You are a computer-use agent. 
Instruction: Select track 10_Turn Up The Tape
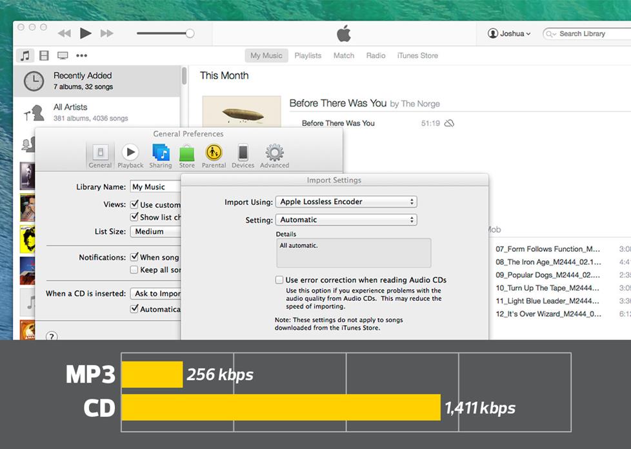tap(547, 288)
